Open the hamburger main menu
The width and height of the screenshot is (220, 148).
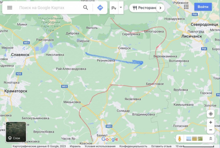coord(10,8)
